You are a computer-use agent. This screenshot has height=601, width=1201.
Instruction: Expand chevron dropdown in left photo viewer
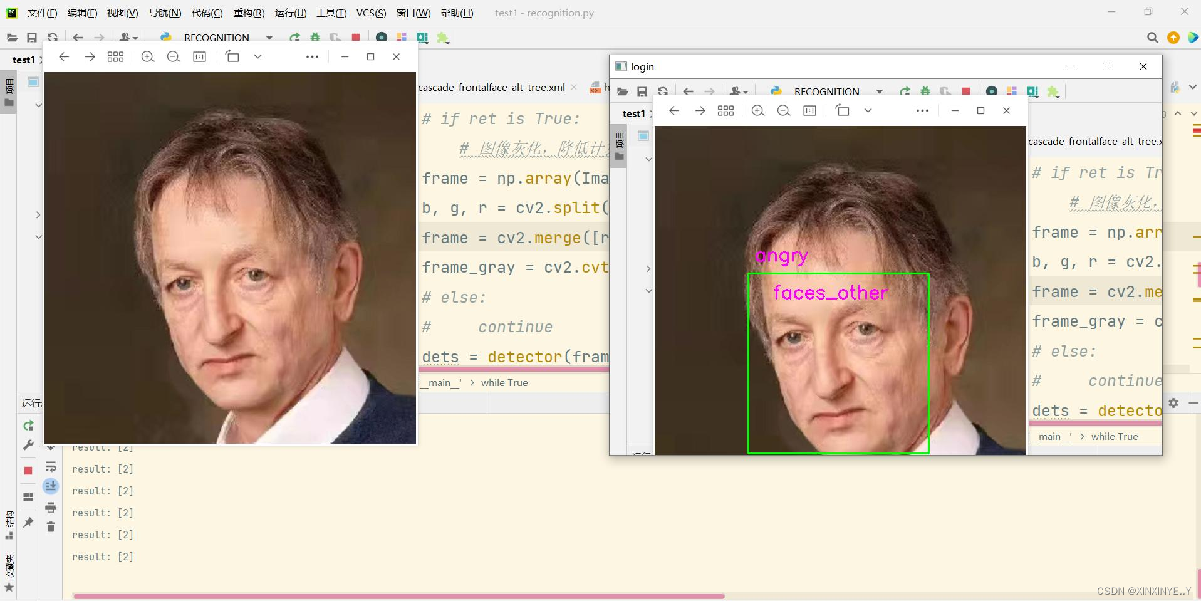(x=257, y=56)
